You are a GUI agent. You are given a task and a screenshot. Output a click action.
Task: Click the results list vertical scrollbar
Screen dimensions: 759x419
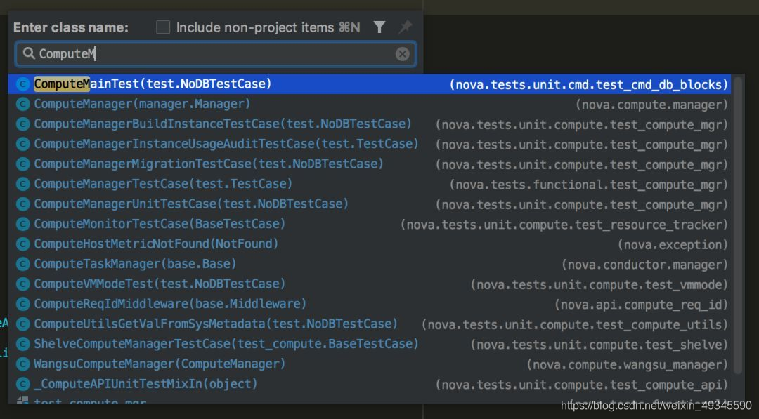(x=738, y=225)
